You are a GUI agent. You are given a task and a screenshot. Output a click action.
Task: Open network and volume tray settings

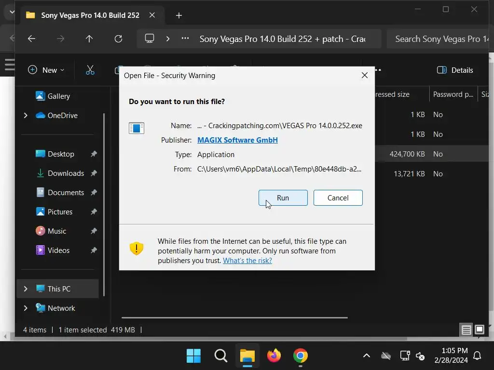tap(412, 356)
